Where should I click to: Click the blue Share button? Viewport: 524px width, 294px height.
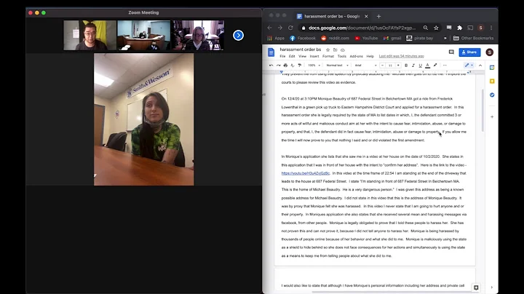(x=469, y=52)
